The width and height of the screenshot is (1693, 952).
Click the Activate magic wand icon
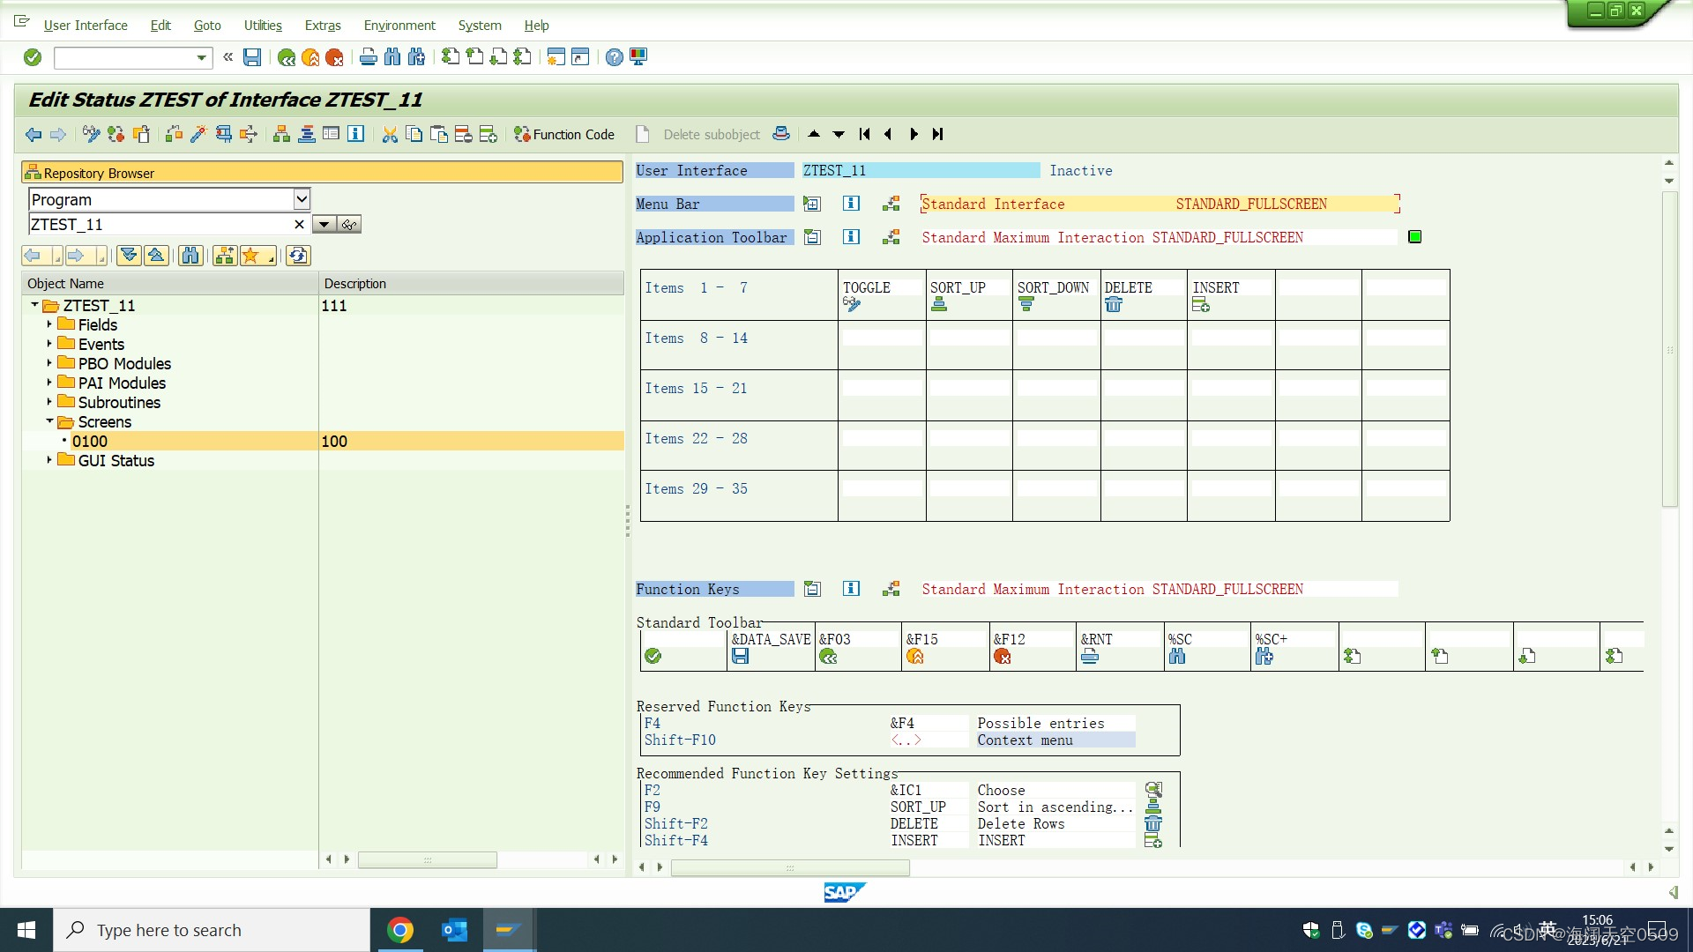(198, 134)
